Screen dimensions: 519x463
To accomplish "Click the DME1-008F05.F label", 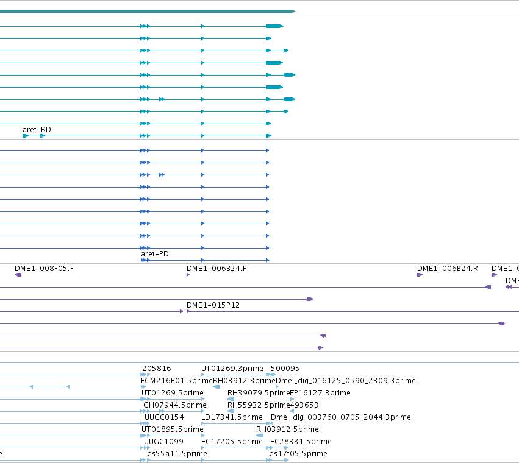I will tap(44, 269).
